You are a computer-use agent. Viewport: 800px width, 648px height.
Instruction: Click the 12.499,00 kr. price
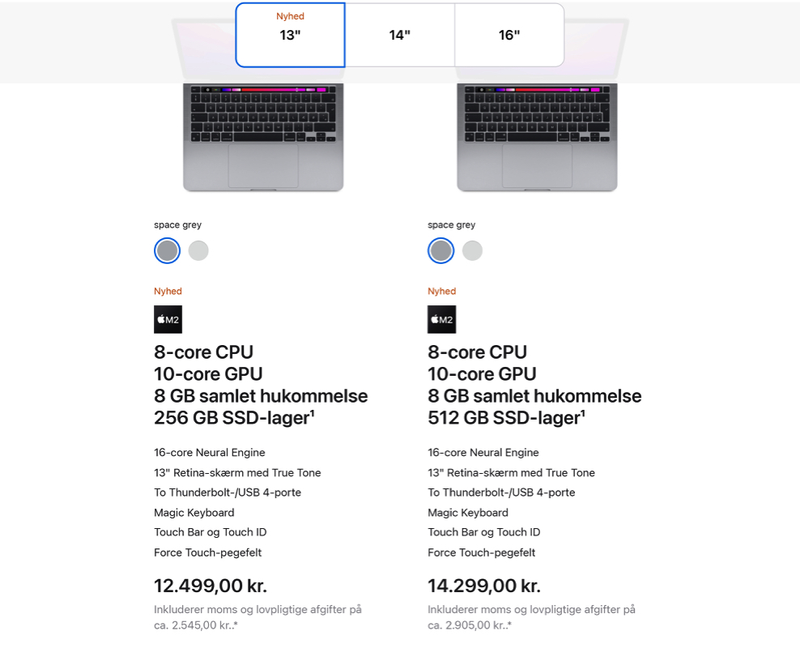(211, 586)
